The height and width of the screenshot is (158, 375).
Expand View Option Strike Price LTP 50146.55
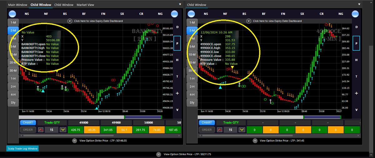point(74,140)
